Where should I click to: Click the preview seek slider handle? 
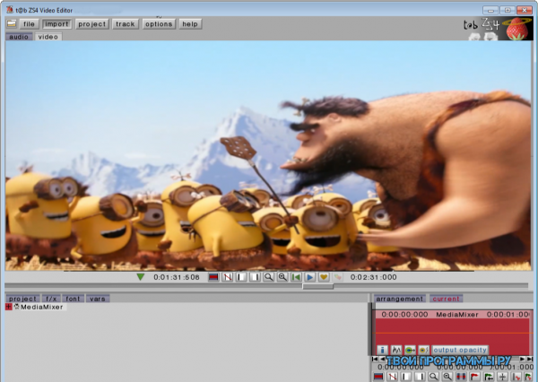click(x=317, y=286)
